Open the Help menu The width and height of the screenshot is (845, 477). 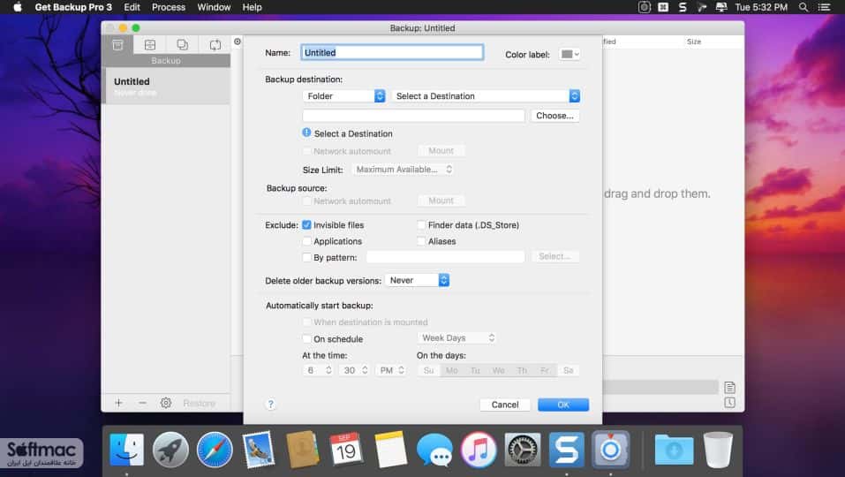(252, 7)
